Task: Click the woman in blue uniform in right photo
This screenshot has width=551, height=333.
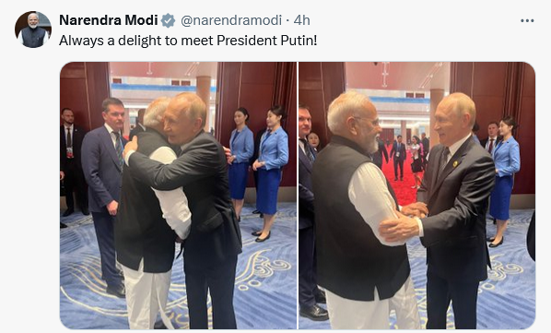Action: pos(505,179)
